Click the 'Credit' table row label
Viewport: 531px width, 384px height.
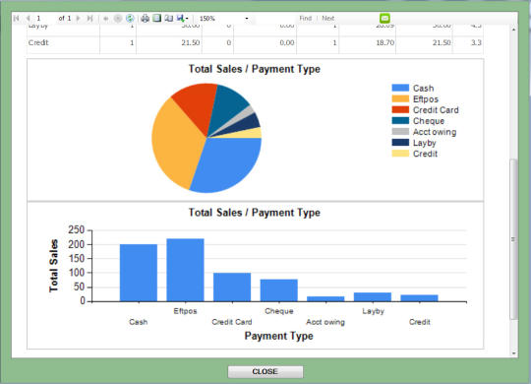click(x=38, y=42)
